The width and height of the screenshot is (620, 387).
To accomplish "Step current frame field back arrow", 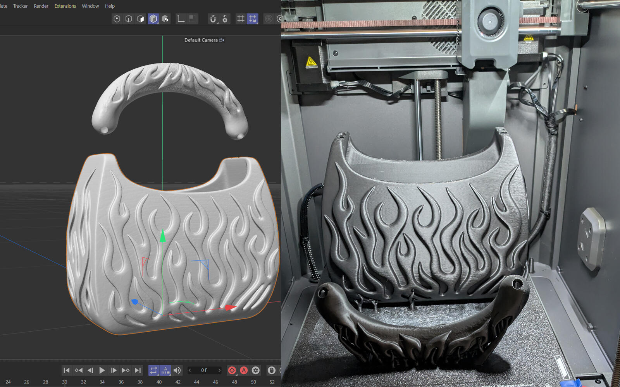I will point(190,370).
